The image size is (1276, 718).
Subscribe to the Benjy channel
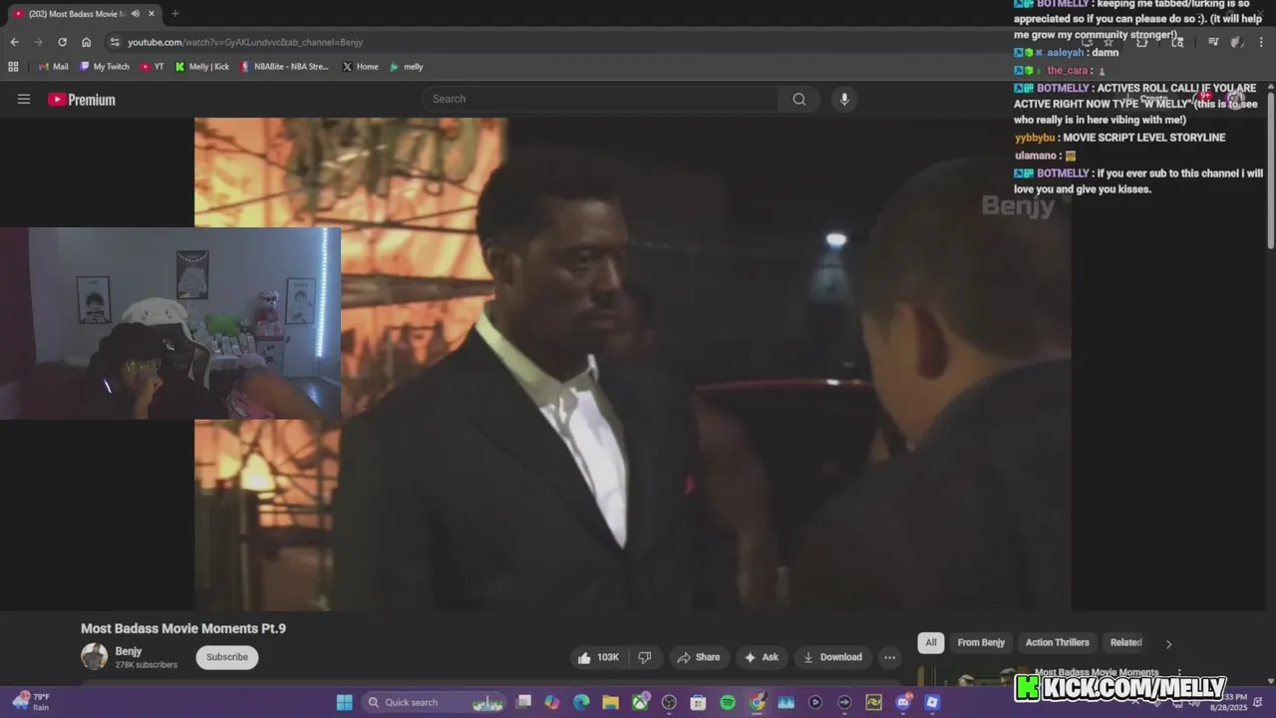227,657
